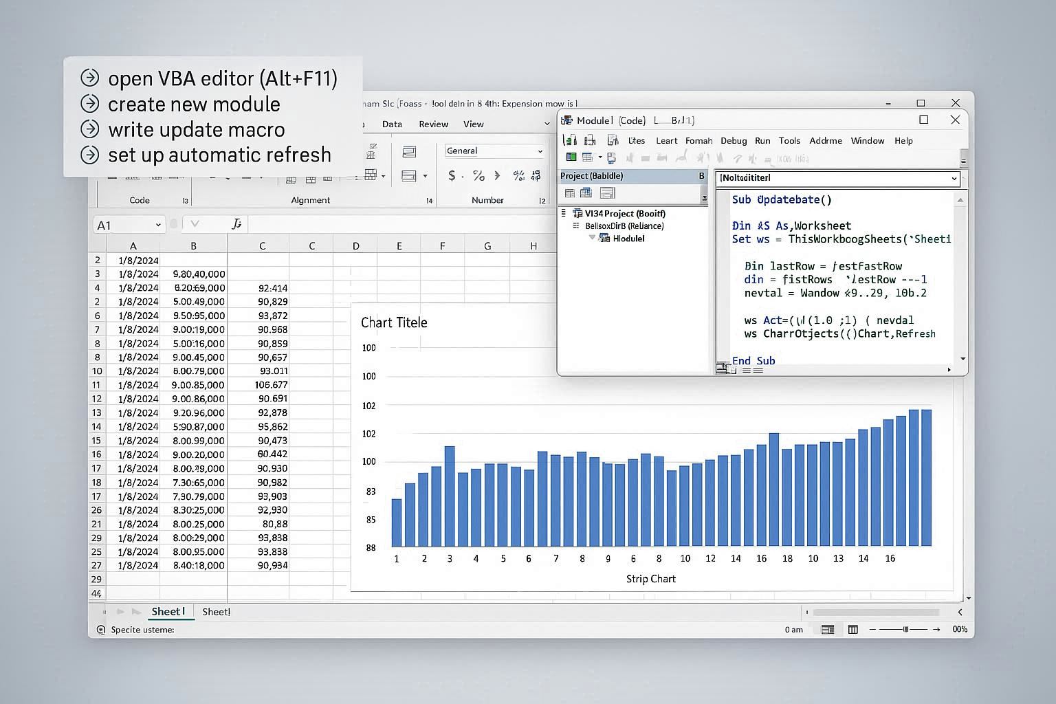The image size is (1056, 704).
Task: Open the Run menu in VBA editor
Action: [x=762, y=140]
